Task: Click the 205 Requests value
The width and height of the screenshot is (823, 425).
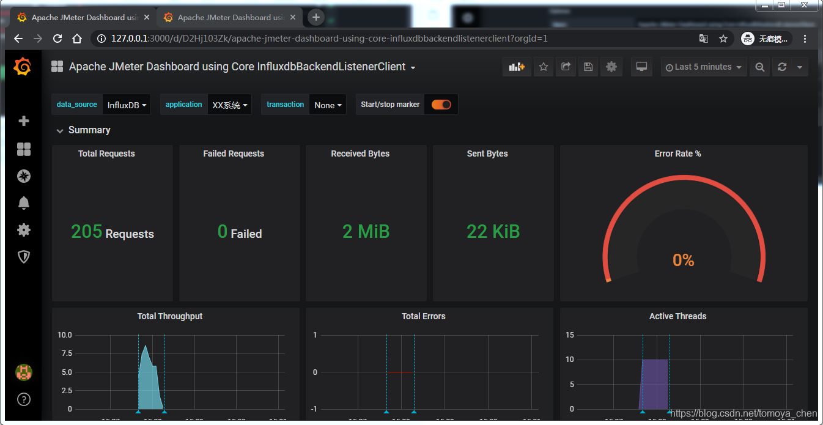Action: tap(113, 232)
